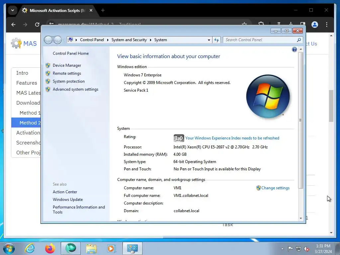Screen dimensions: 340x255
Task: Show hidden tray icons arrow
Action: click(282, 249)
